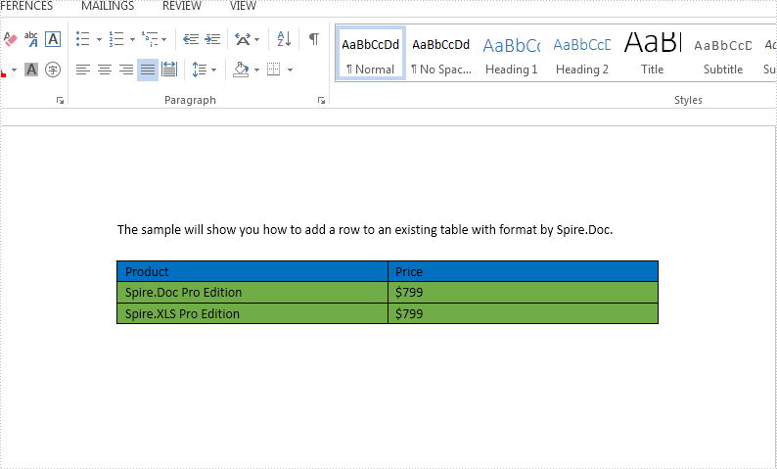This screenshot has width=777, height=469.
Task: Expand shading color dropdown arrow
Action: click(256, 70)
